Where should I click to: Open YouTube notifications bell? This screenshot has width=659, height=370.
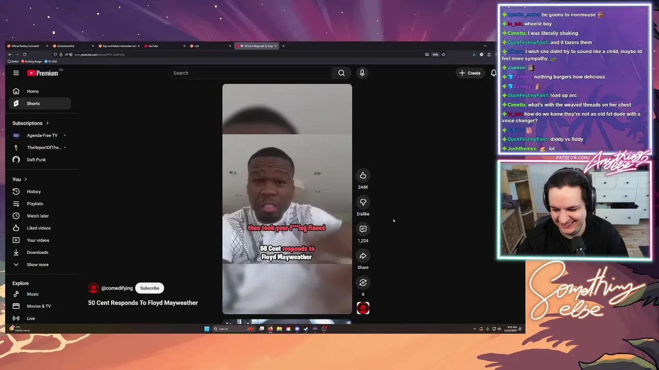pos(493,73)
